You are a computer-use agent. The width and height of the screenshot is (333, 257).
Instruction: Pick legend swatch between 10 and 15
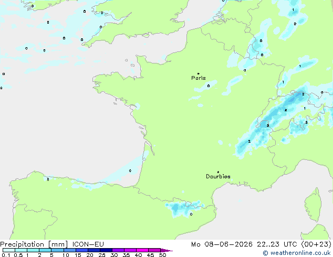click(70, 250)
